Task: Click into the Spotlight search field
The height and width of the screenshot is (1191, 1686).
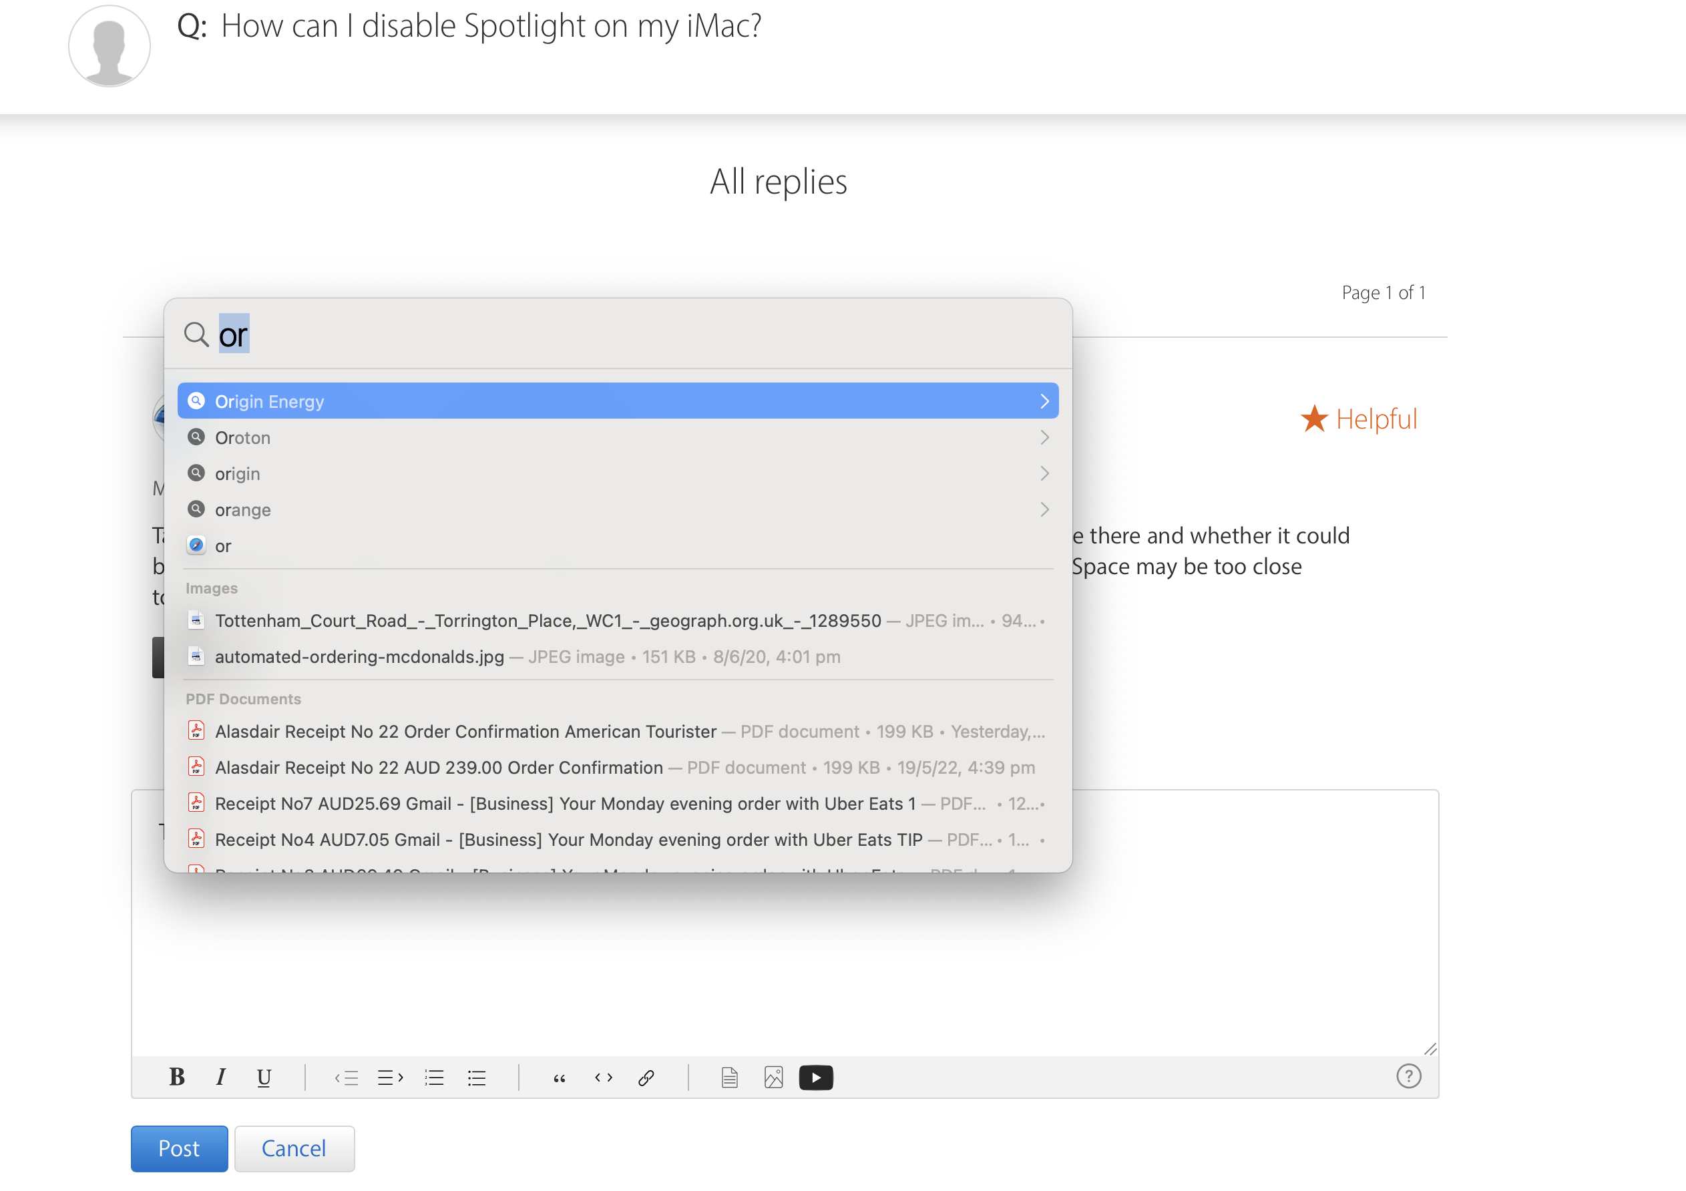Action: (588, 335)
